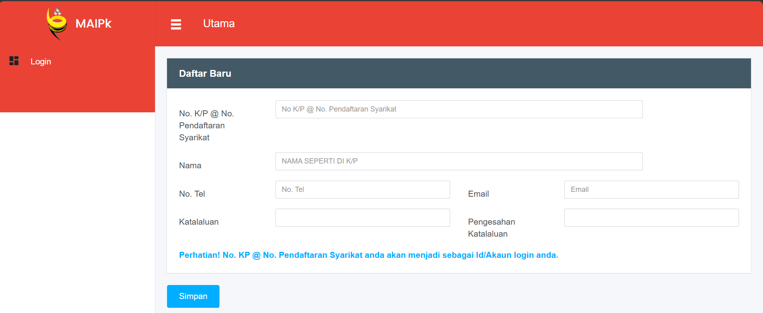Click the Perhatian notice text in blue
This screenshot has width=763, height=313.
368,255
